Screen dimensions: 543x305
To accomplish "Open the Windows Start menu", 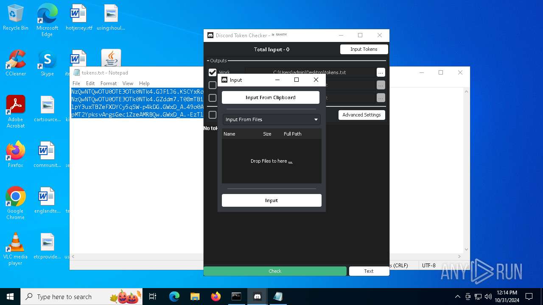I will (10, 297).
